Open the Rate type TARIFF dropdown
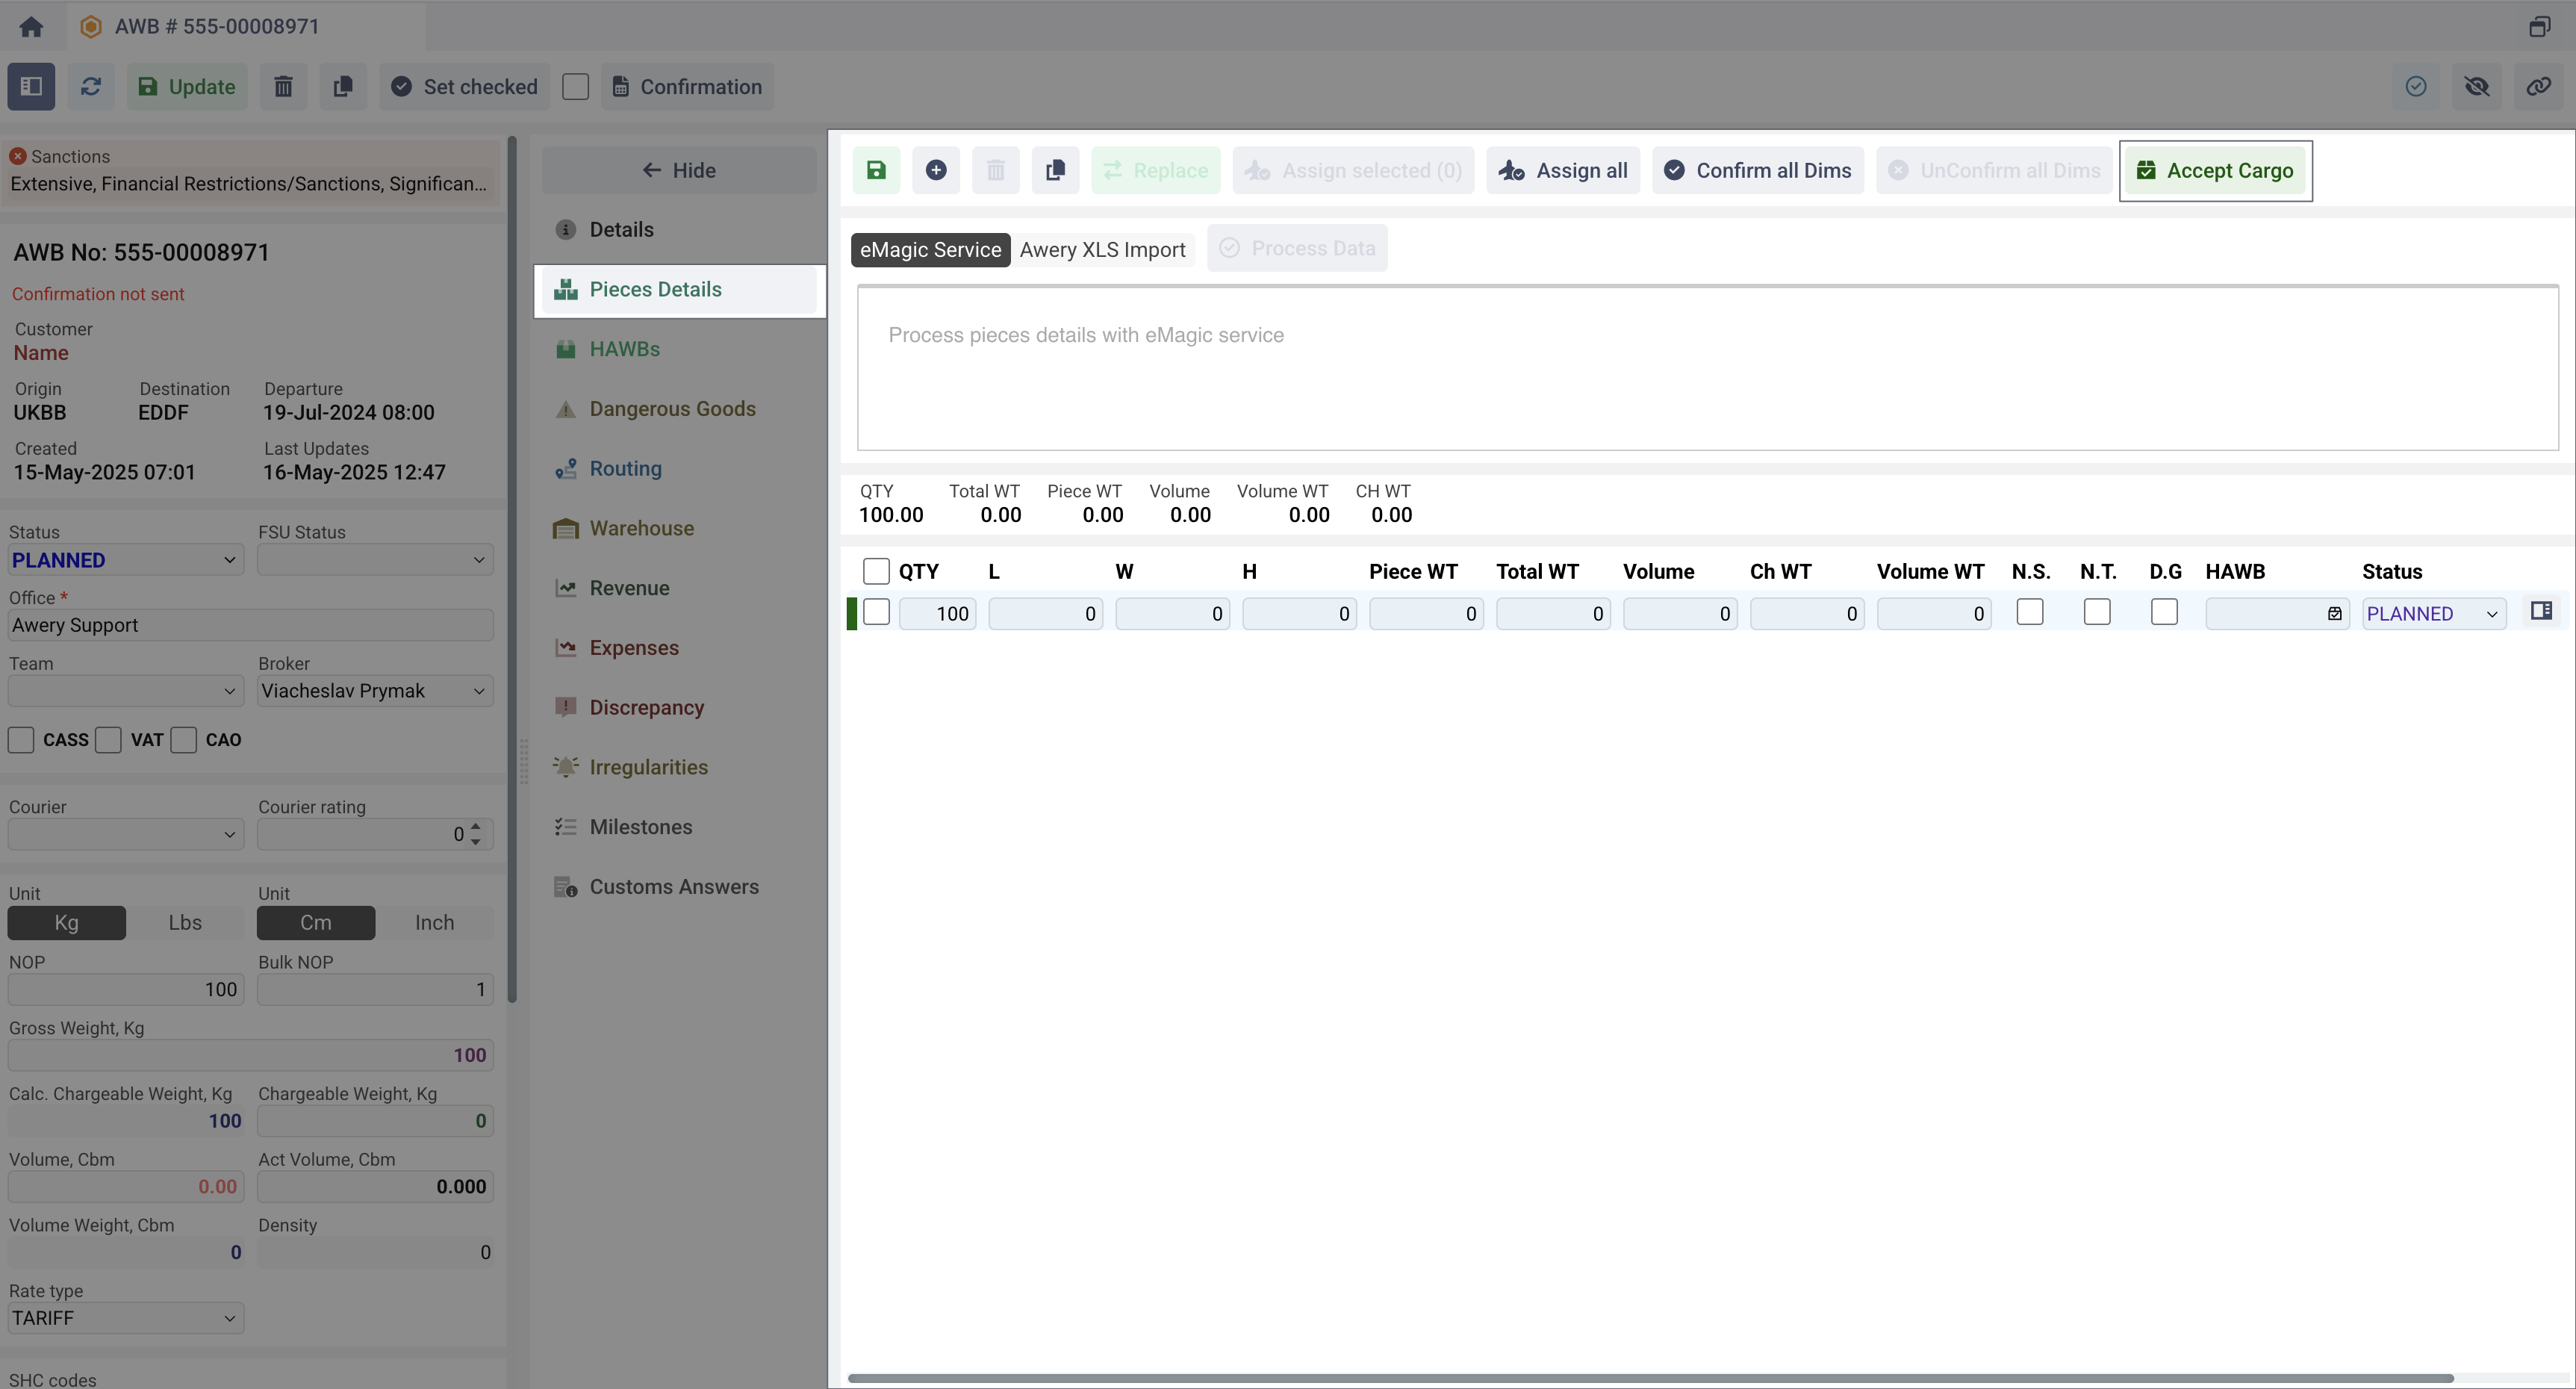 tap(125, 1318)
